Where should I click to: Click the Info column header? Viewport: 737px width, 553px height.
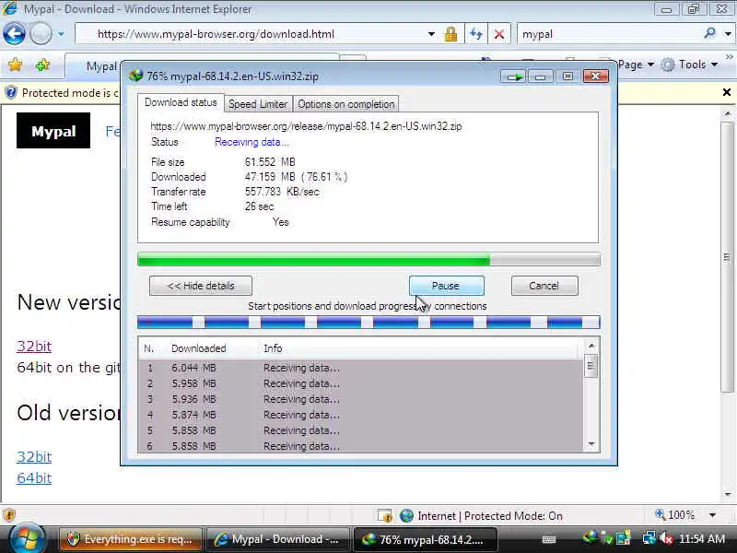pyautogui.click(x=273, y=348)
